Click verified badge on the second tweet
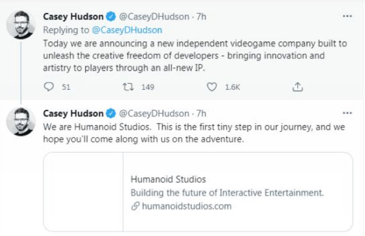This screenshot has height=236, width=365. (111, 113)
